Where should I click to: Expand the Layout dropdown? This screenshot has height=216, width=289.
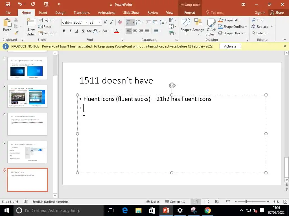(x=47, y=20)
